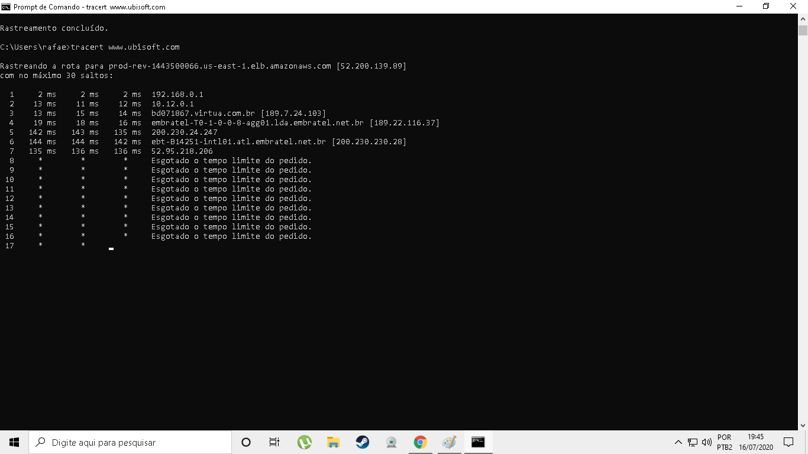Open clock showing 19:45 16/07/2020
808x454 pixels.
(755, 442)
